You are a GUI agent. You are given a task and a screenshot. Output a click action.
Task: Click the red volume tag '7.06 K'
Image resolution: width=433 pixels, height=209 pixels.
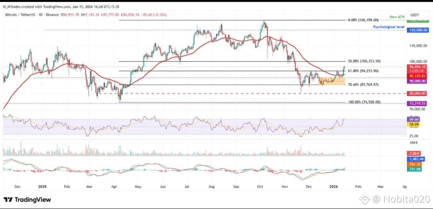(x=413, y=153)
